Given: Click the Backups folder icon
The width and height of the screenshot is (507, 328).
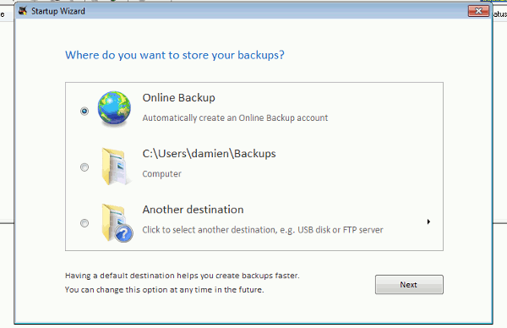Looking at the screenshot, I should click(x=116, y=167).
